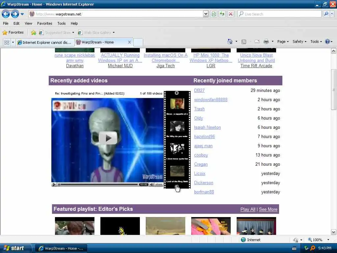The image size is (337, 253).
Task: Open member profile windowsfan88888
Action: tap(211, 99)
